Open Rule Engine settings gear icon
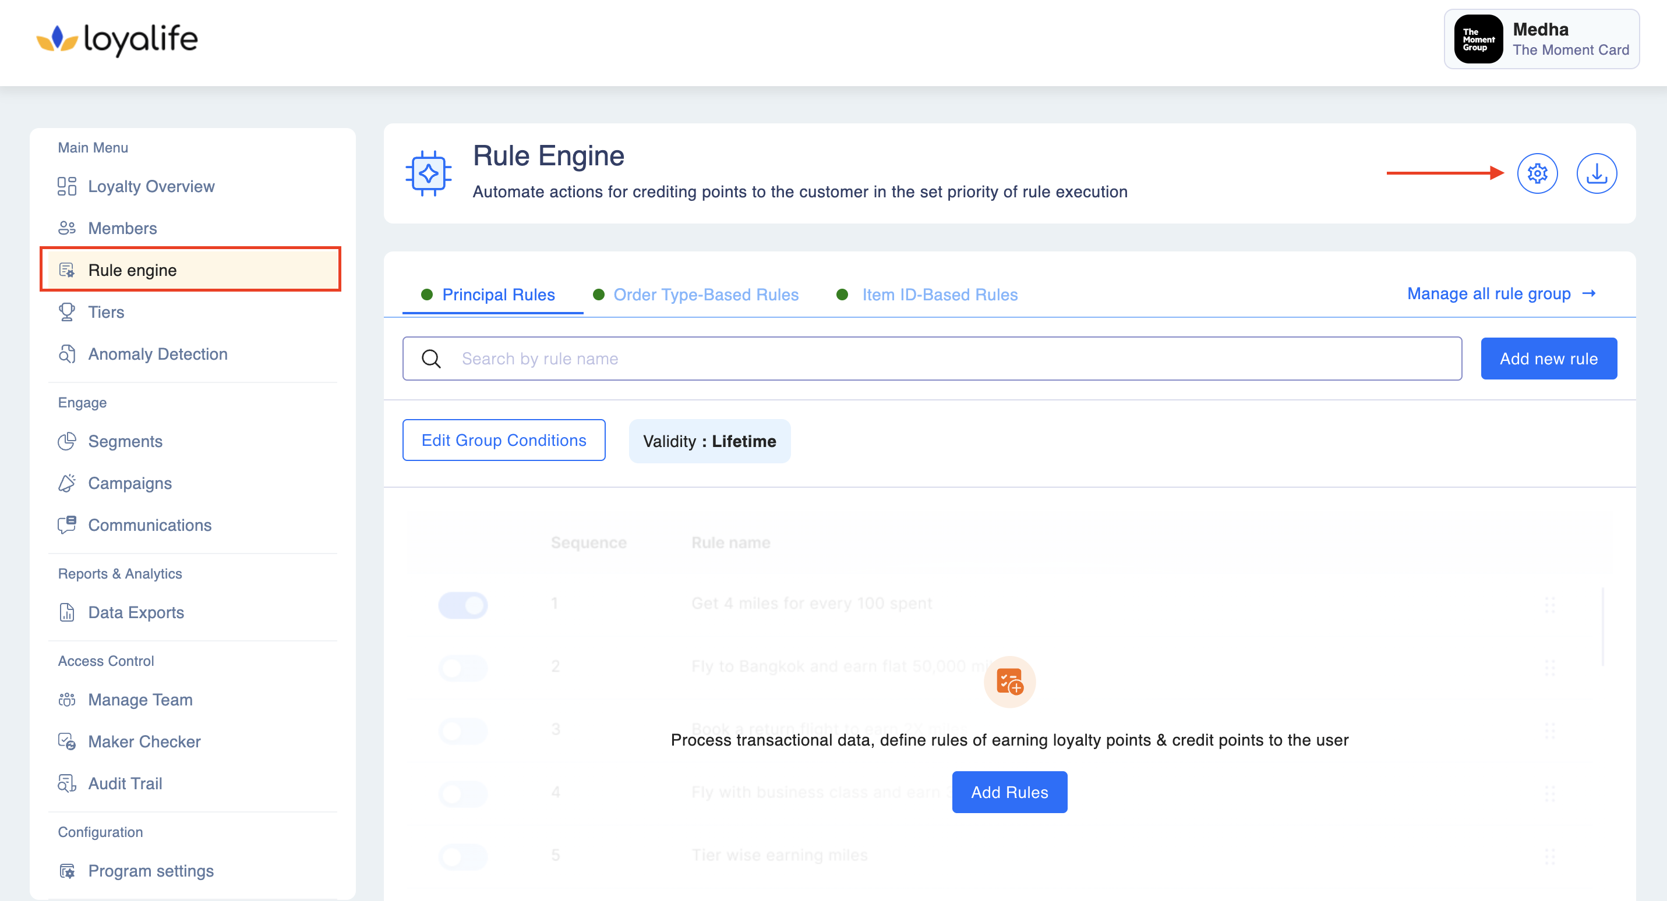 [1537, 173]
